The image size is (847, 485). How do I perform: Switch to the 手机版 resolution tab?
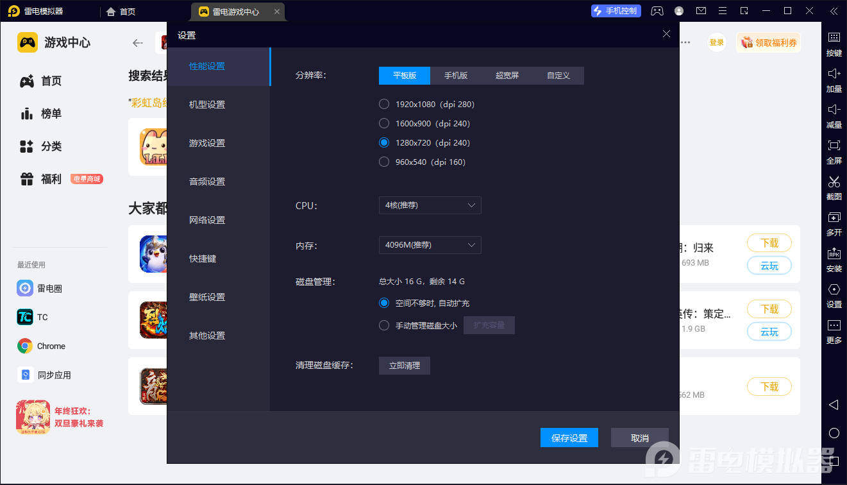coord(456,76)
